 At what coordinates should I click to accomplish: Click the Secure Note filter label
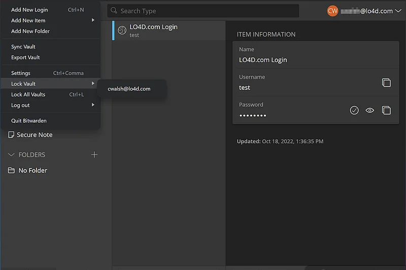click(x=35, y=135)
